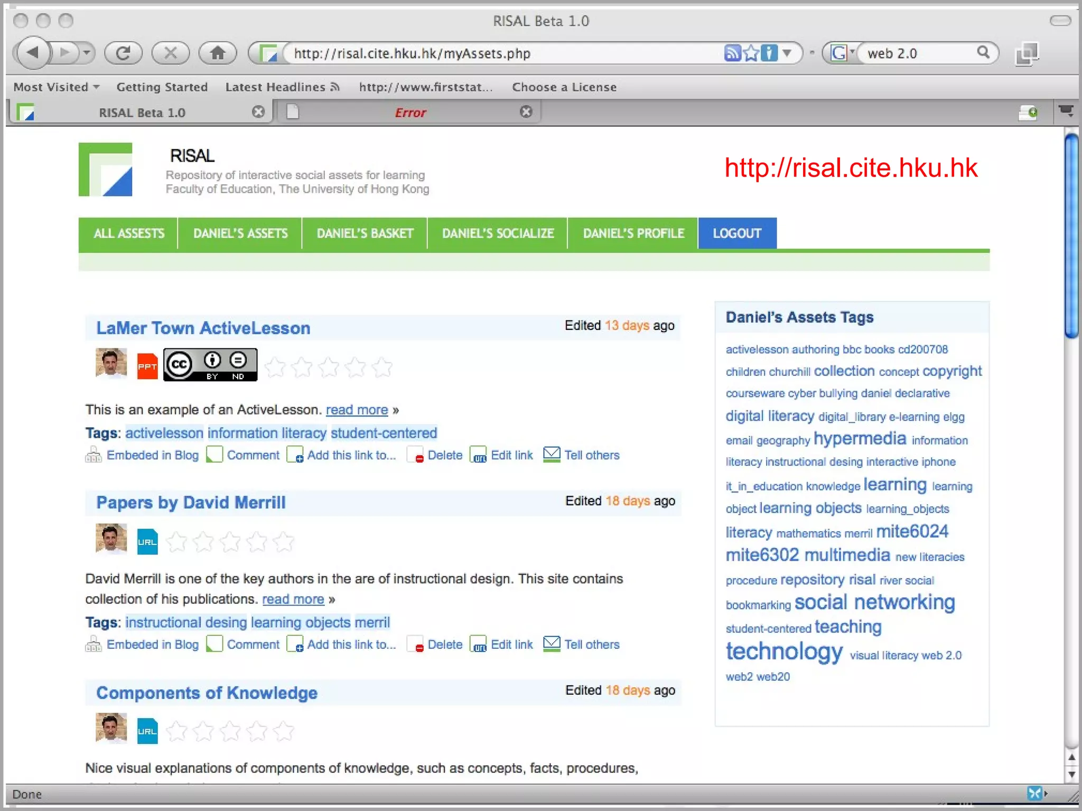Click the first rating star for LaMer Town ActiveLesson
The width and height of the screenshot is (1082, 811).
point(275,367)
